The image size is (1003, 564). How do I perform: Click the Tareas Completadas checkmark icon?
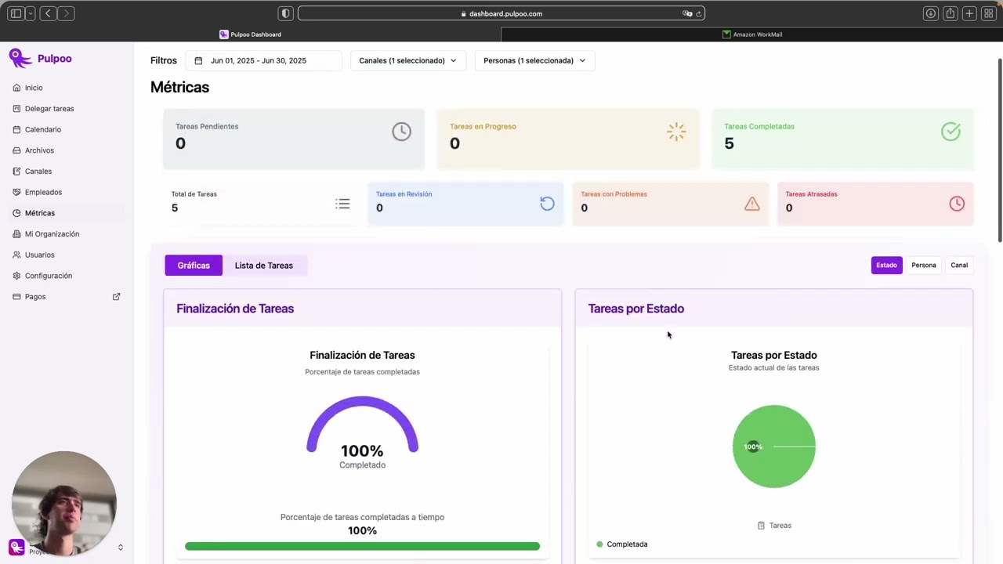click(950, 132)
